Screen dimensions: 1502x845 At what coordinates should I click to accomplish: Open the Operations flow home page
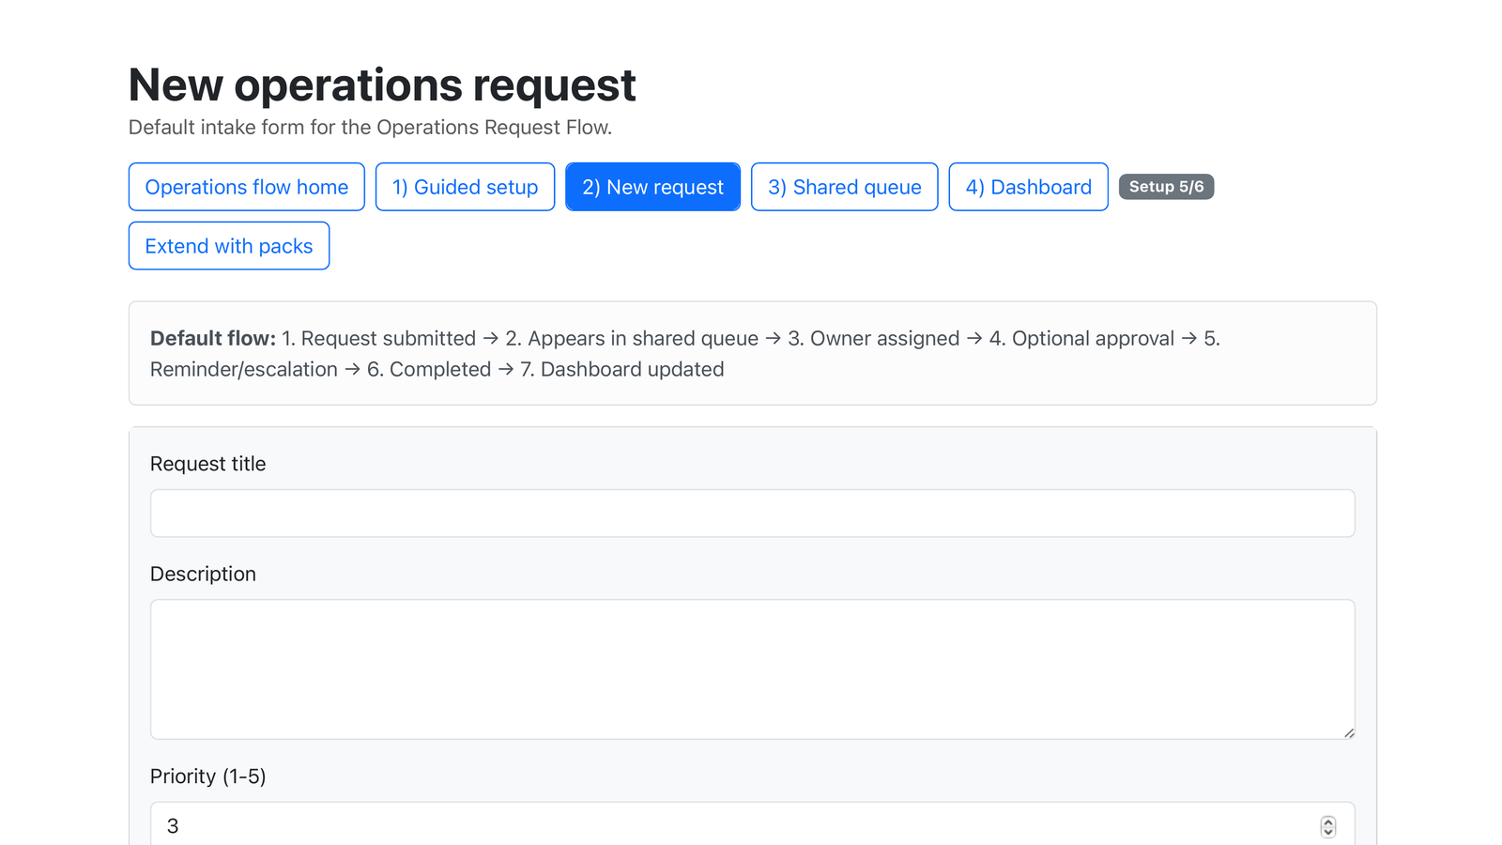point(246,187)
